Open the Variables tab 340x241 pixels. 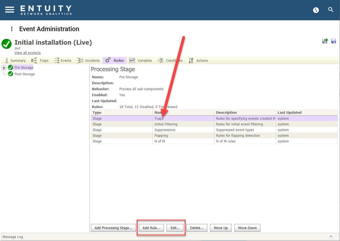tap(141, 60)
